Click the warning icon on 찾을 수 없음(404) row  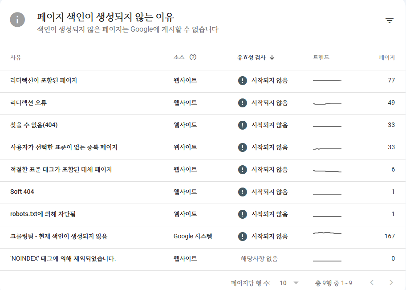(241, 125)
